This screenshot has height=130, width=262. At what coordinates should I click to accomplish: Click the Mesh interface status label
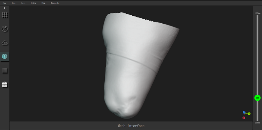coord(131,126)
